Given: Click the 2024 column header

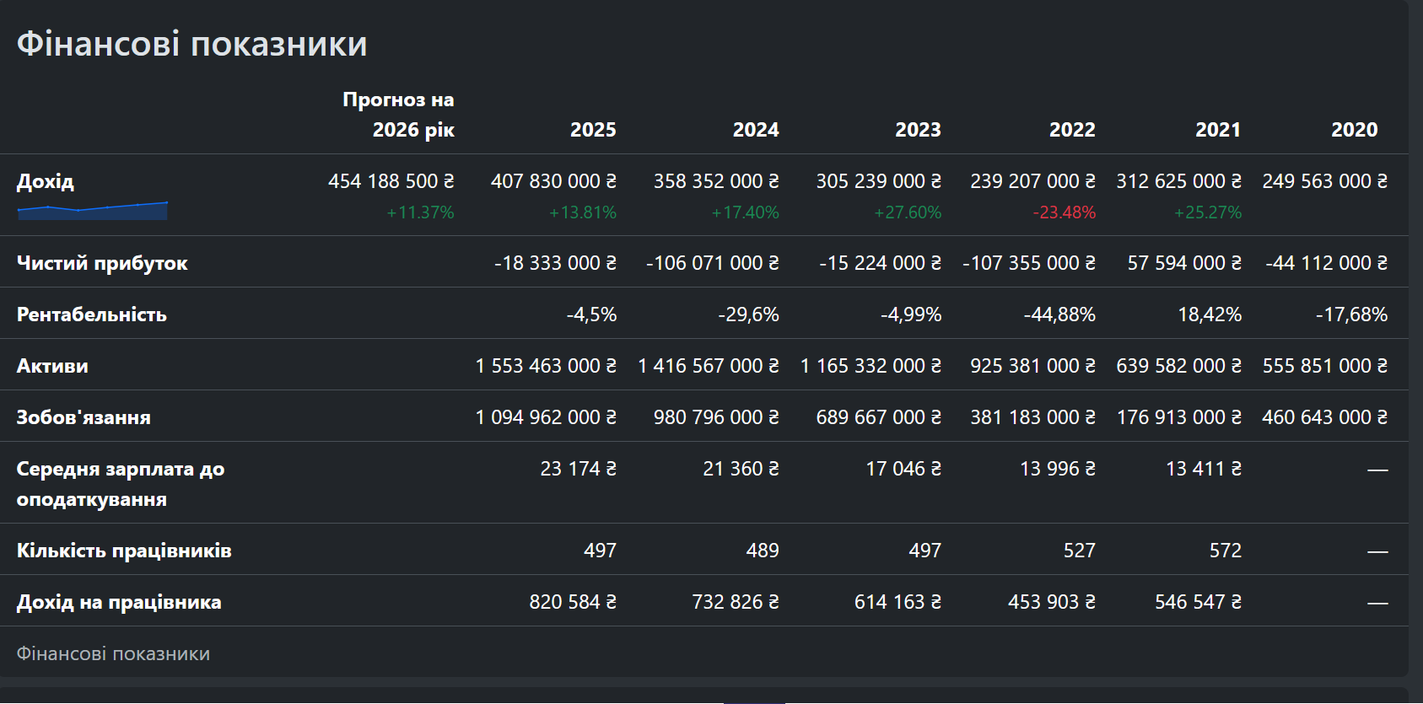Looking at the screenshot, I should (x=756, y=130).
